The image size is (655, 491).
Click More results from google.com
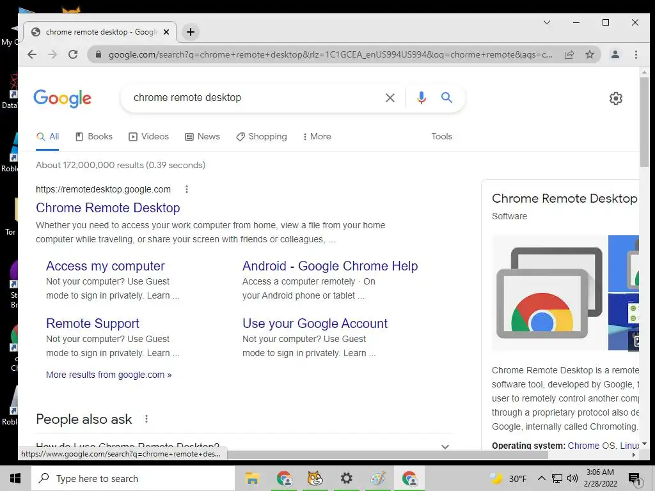pyautogui.click(x=109, y=375)
